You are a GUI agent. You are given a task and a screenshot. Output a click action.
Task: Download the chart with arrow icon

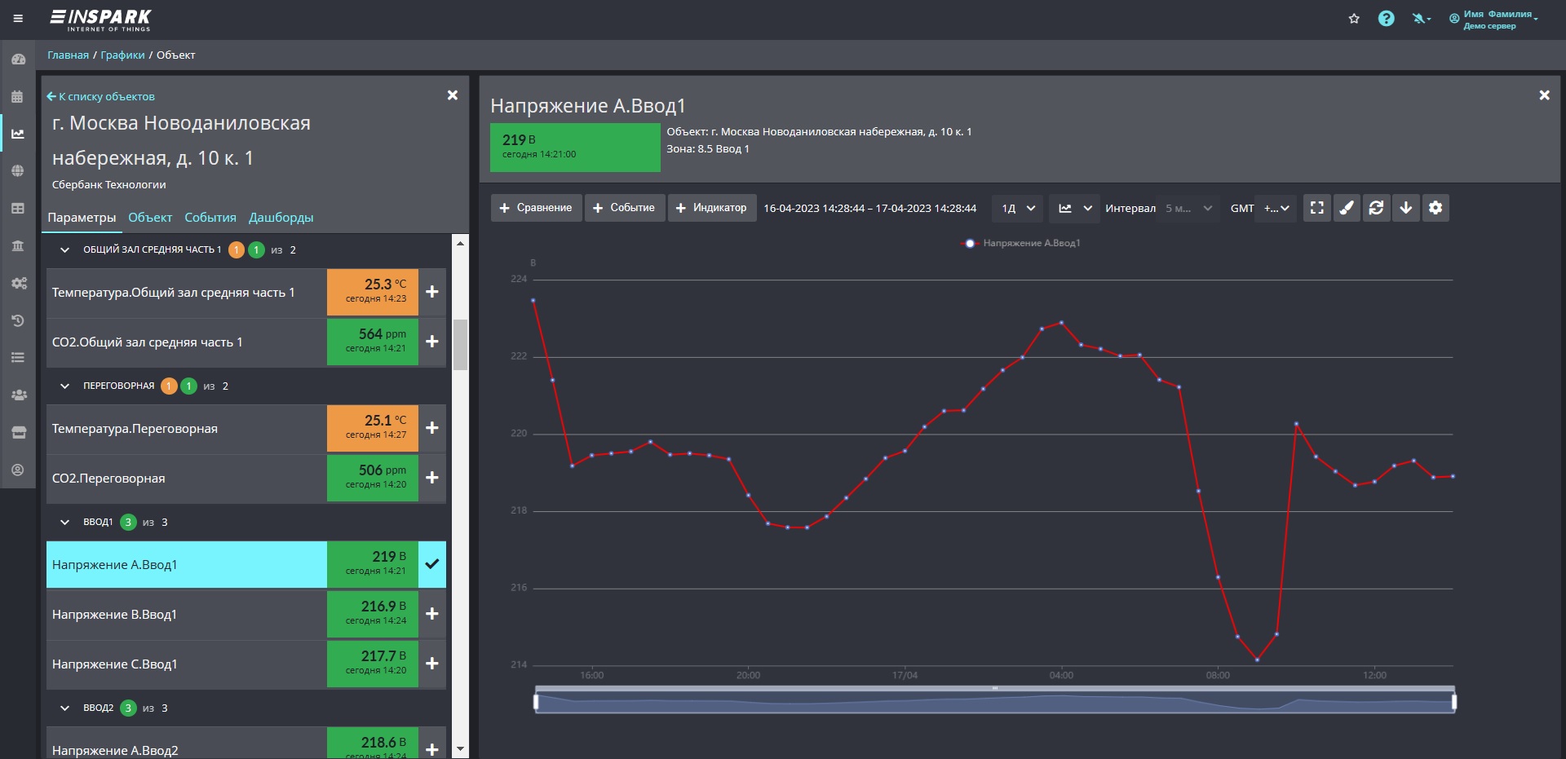pos(1406,208)
